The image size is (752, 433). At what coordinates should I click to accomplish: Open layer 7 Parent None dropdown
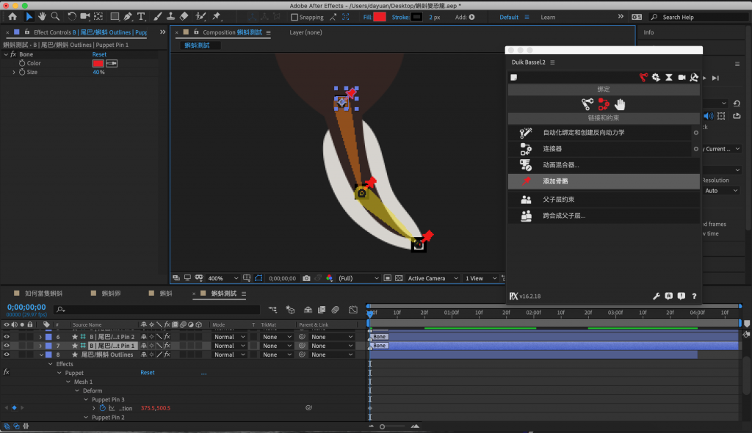click(331, 345)
